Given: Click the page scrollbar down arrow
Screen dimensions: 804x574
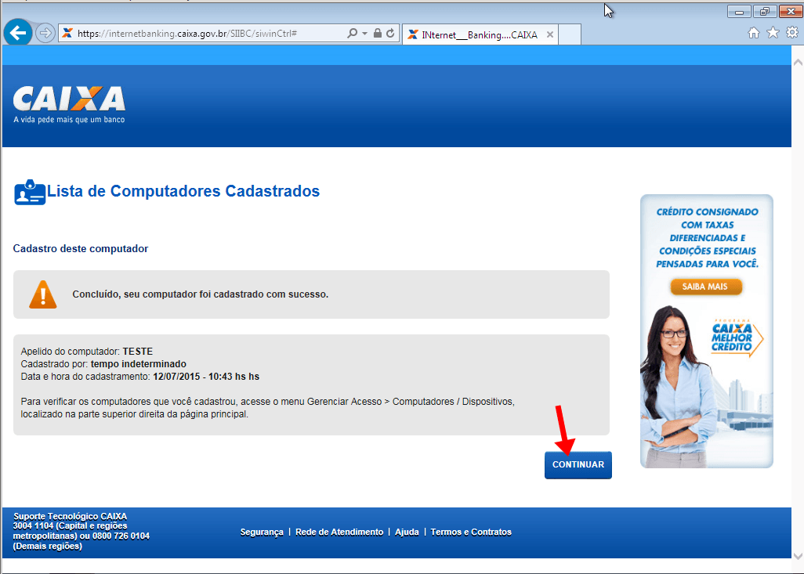Looking at the screenshot, I should tap(798, 556).
